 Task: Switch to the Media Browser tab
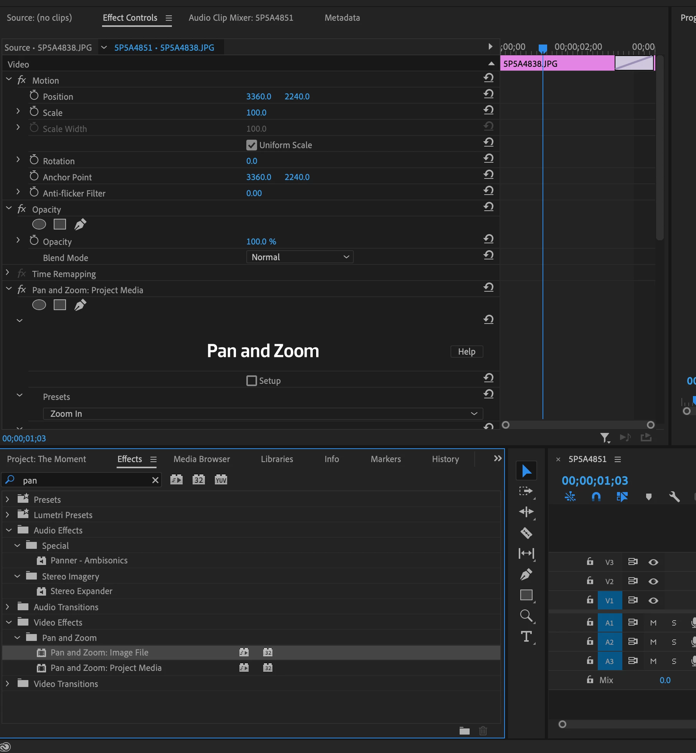pos(201,459)
